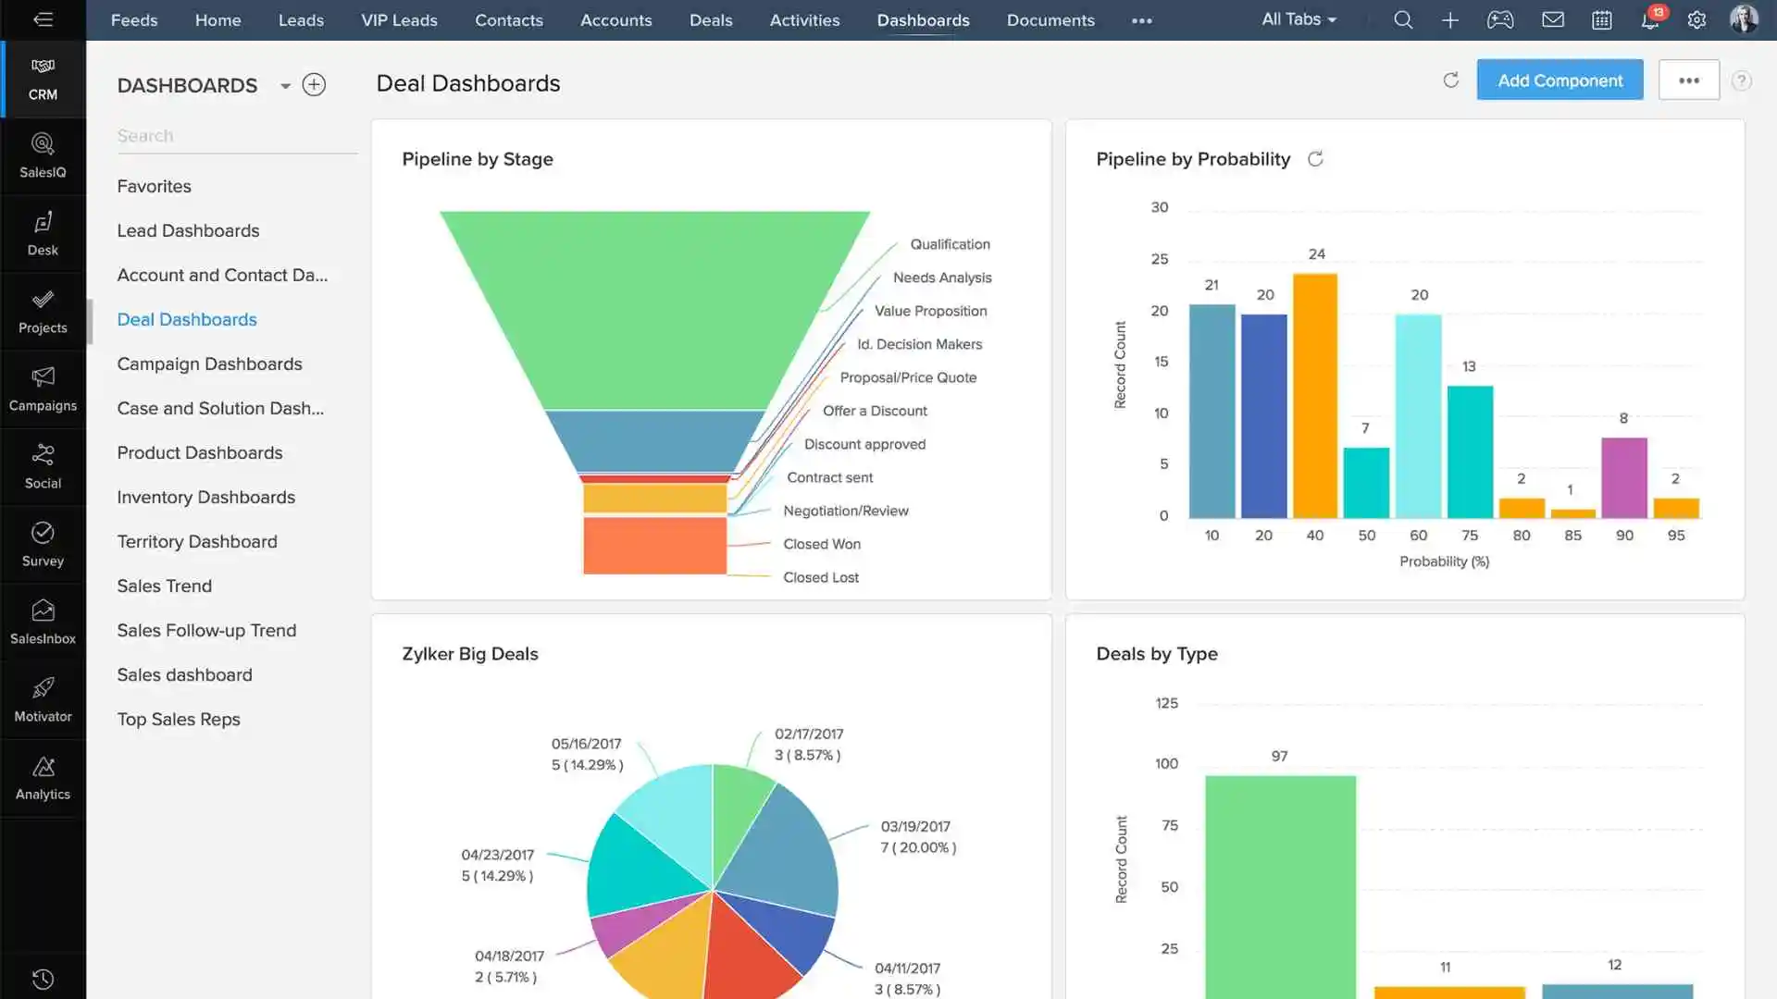The image size is (1777, 999).
Task: Switch to the Deals tab
Action: (710, 20)
